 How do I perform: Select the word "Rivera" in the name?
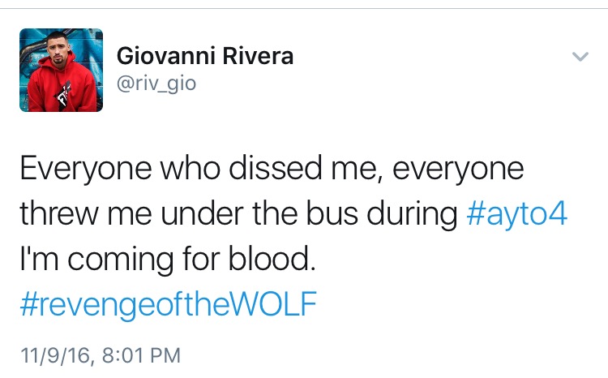[x=258, y=56]
